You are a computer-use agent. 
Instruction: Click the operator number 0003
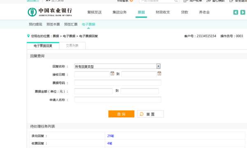click(x=240, y=36)
